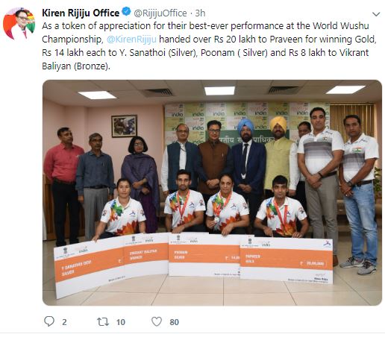Click the blue verified badge
Viewport: 385px width, 337px height.
(126, 12)
